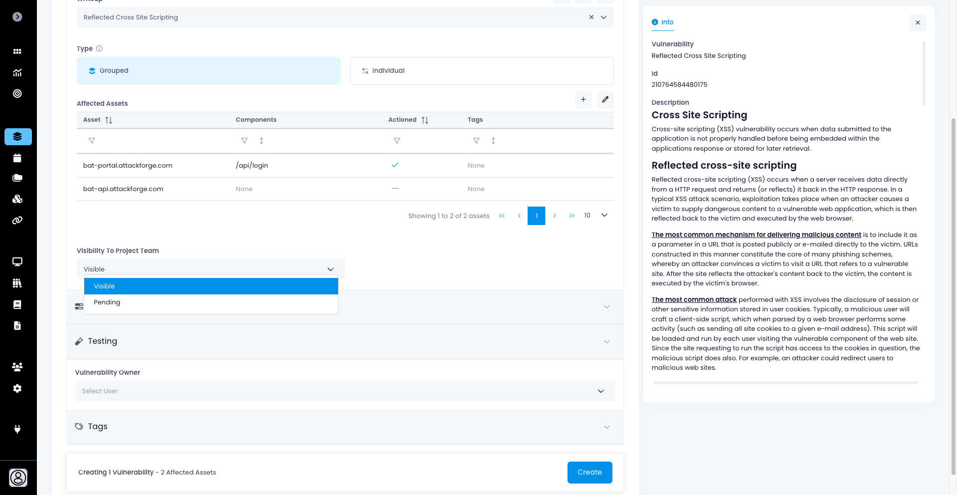The width and height of the screenshot is (957, 495).
Task: Click the horizontal scrollbar in Info panel
Action: point(785,383)
